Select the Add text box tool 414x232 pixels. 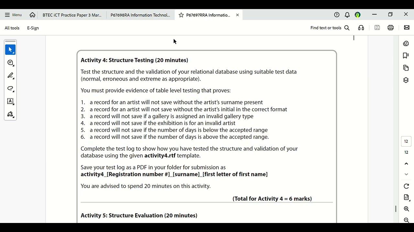10,101
